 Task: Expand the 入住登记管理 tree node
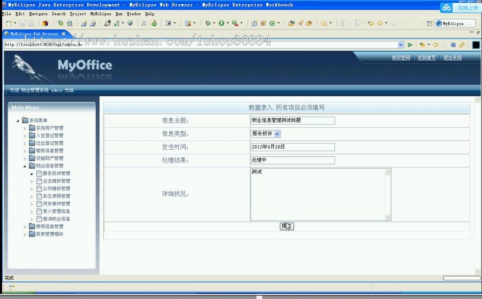pyautogui.click(x=25, y=136)
